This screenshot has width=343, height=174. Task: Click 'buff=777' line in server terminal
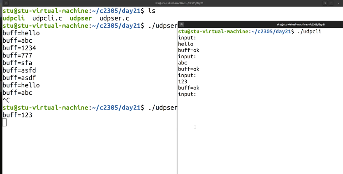tap(17, 55)
